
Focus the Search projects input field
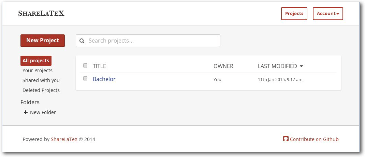148,41
